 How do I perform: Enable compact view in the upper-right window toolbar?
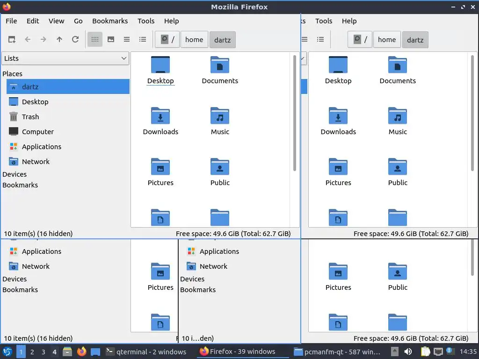click(305, 39)
